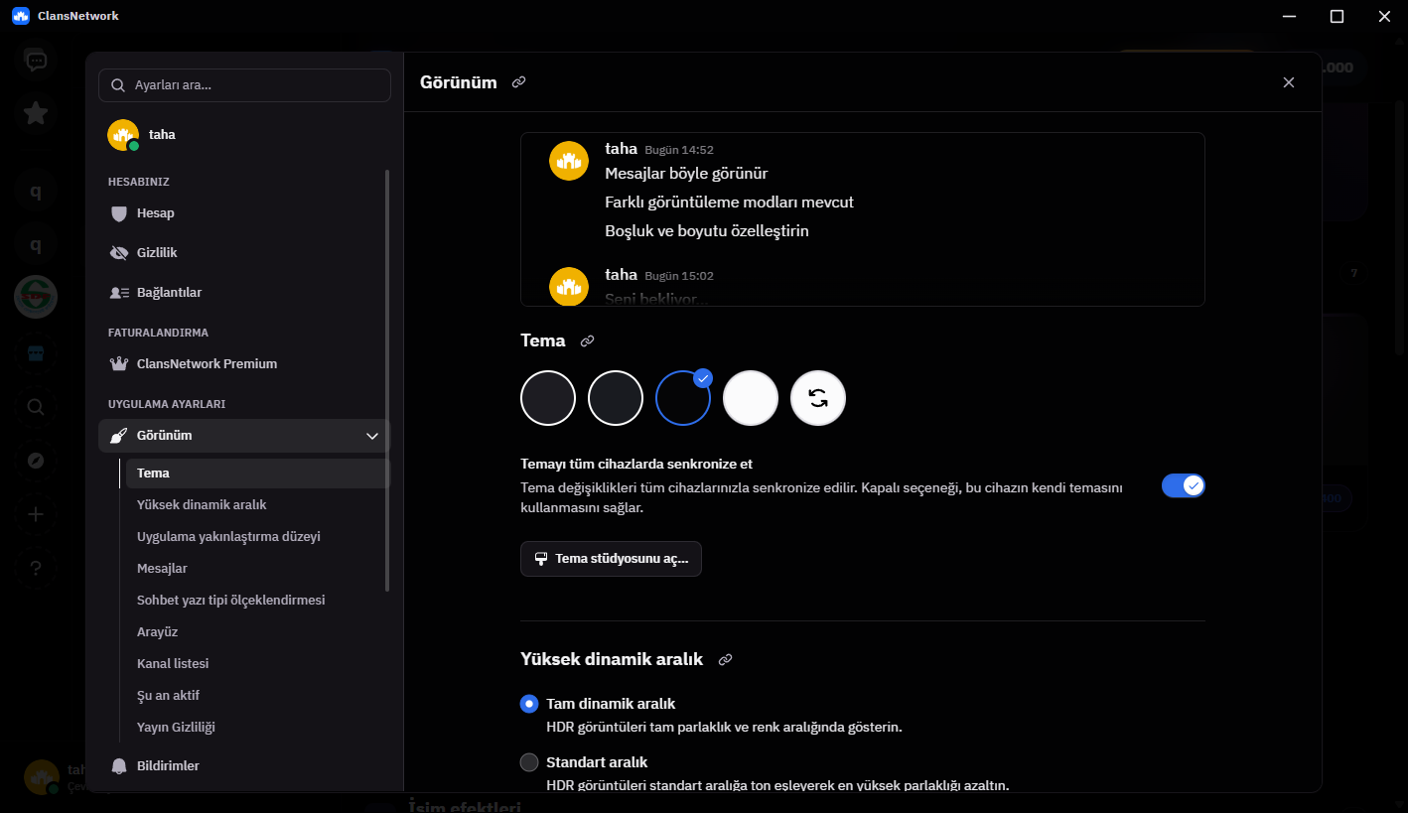Open ClansNetwork Premium settings

tap(244, 364)
